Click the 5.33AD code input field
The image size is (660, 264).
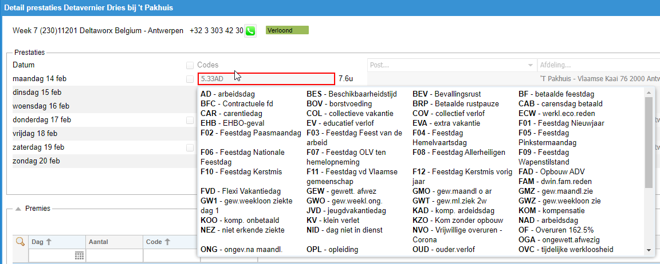point(266,78)
